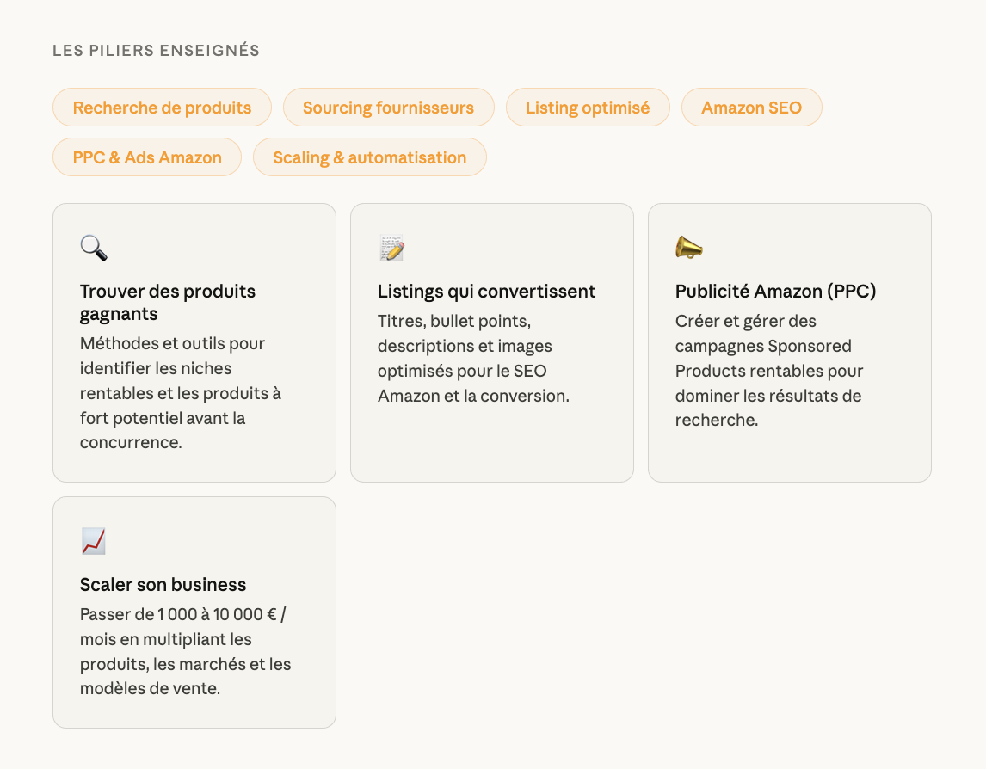Choose the Listing optimisé pill
Image resolution: width=986 pixels, height=769 pixels.
(x=587, y=108)
